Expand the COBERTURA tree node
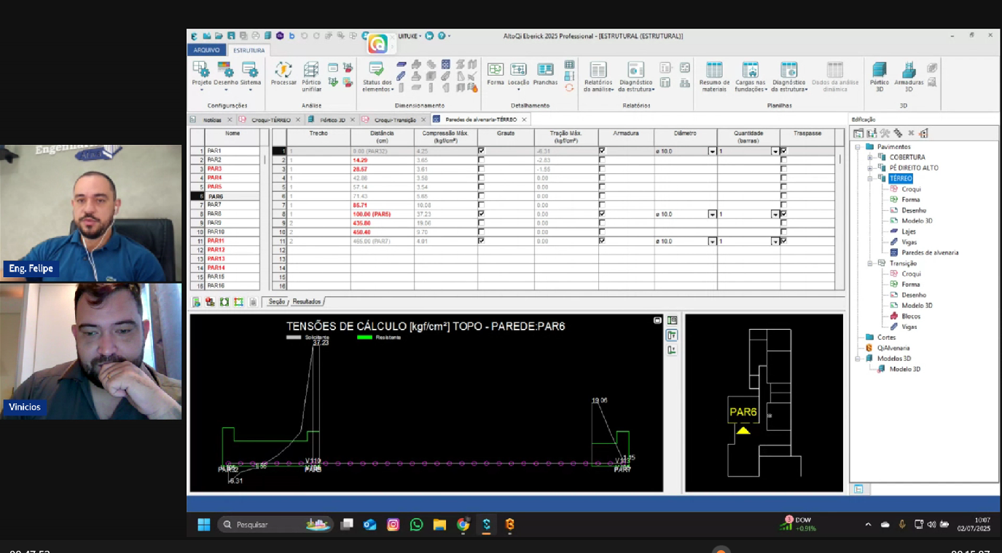 click(869, 157)
